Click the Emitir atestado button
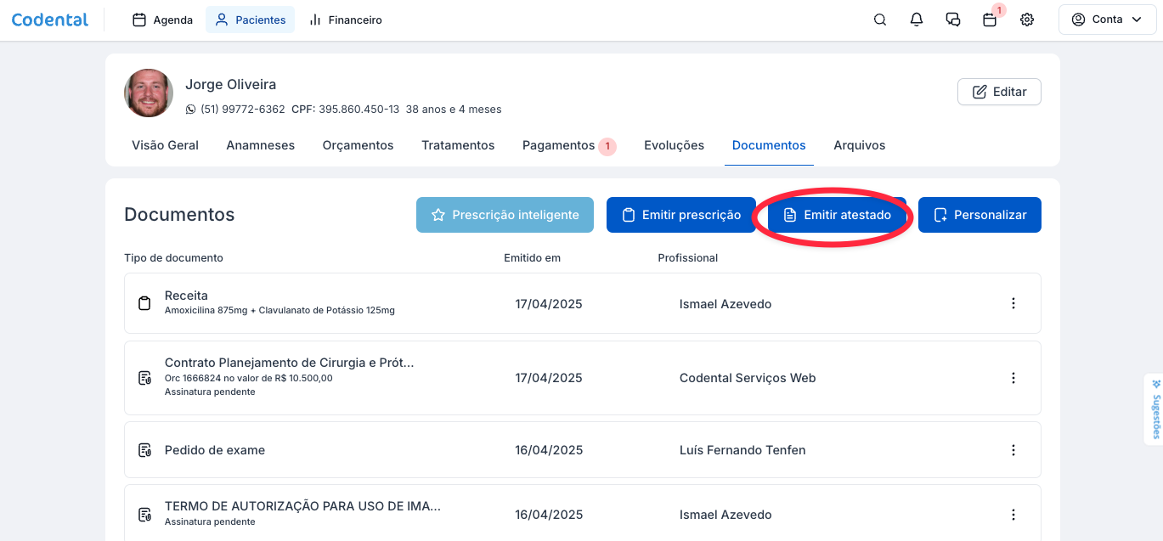Screen dimensions: 1163x541 (x=837, y=215)
